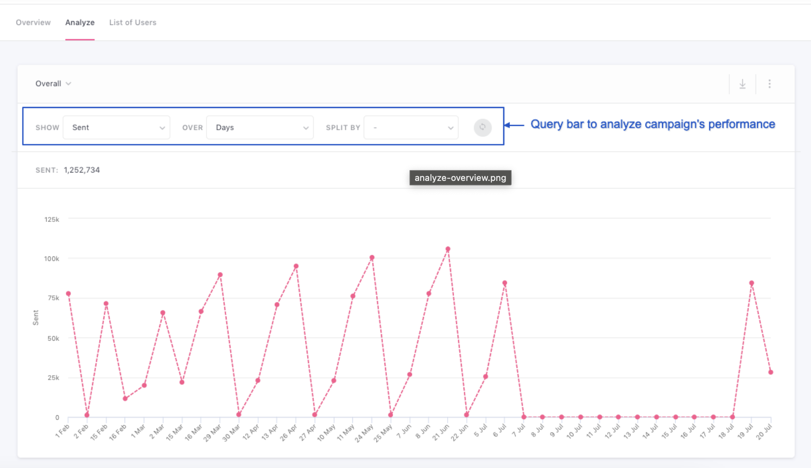This screenshot has height=468, width=811.
Task: Click the 15 Feb data point
Action: click(106, 304)
